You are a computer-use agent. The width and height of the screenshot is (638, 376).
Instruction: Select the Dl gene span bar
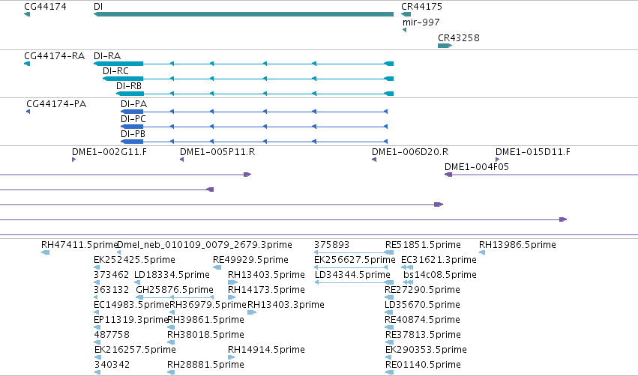pos(244,14)
